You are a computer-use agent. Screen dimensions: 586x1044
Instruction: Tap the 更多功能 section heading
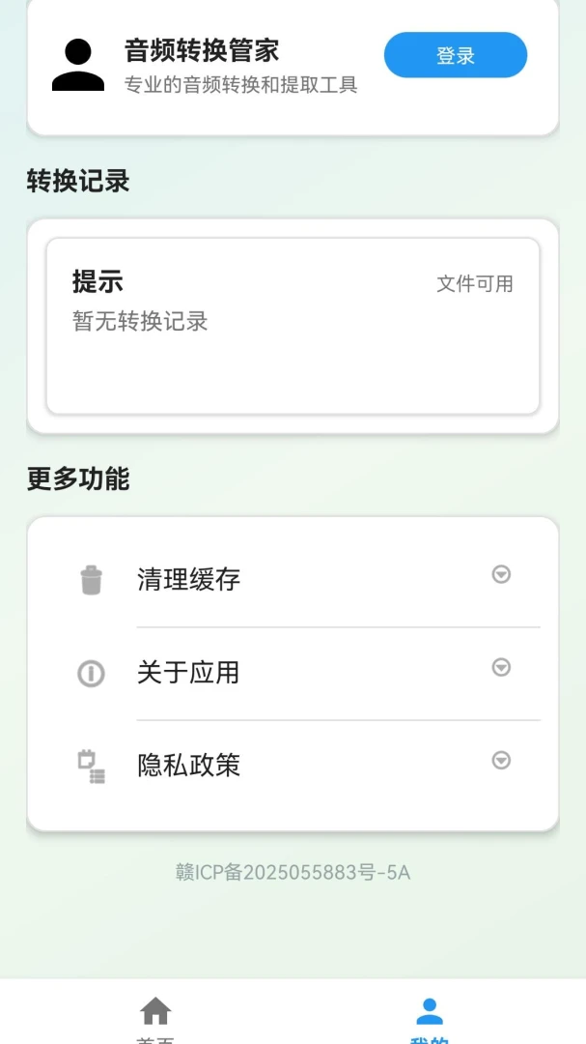pyautogui.click(x=78, y=478)
